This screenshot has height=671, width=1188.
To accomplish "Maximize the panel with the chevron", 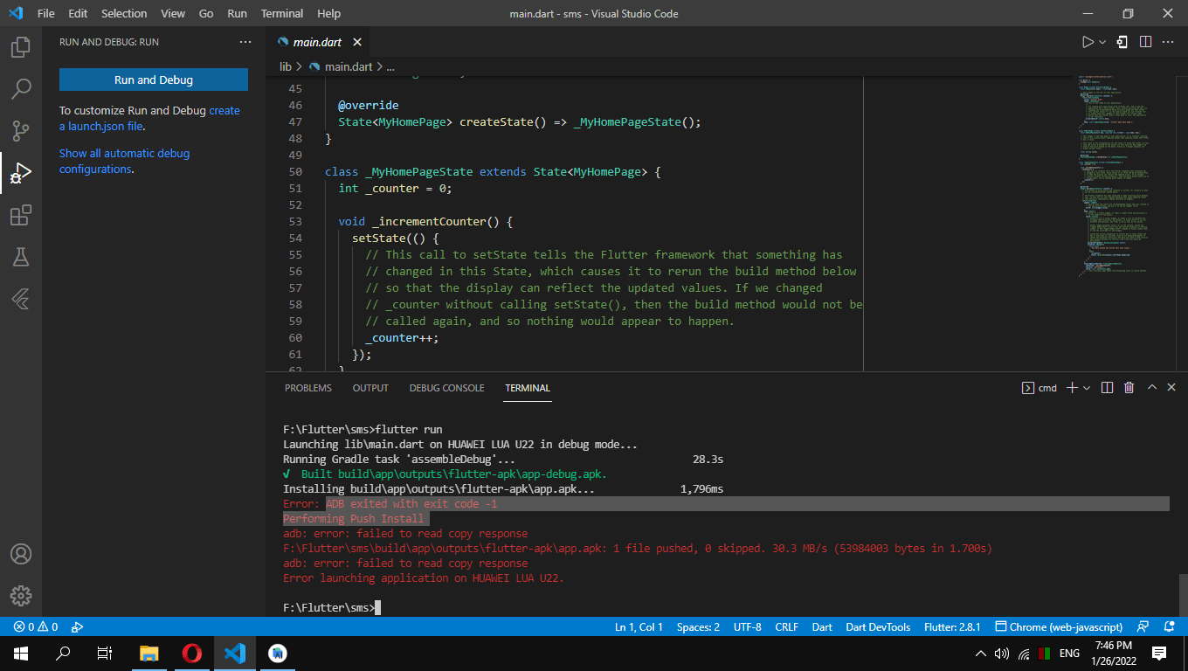I will tap(1151, 386).
